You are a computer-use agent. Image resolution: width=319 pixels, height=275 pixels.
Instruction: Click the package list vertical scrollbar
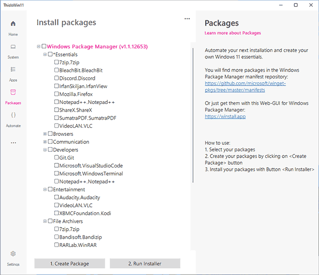click(x=193, y=115)
